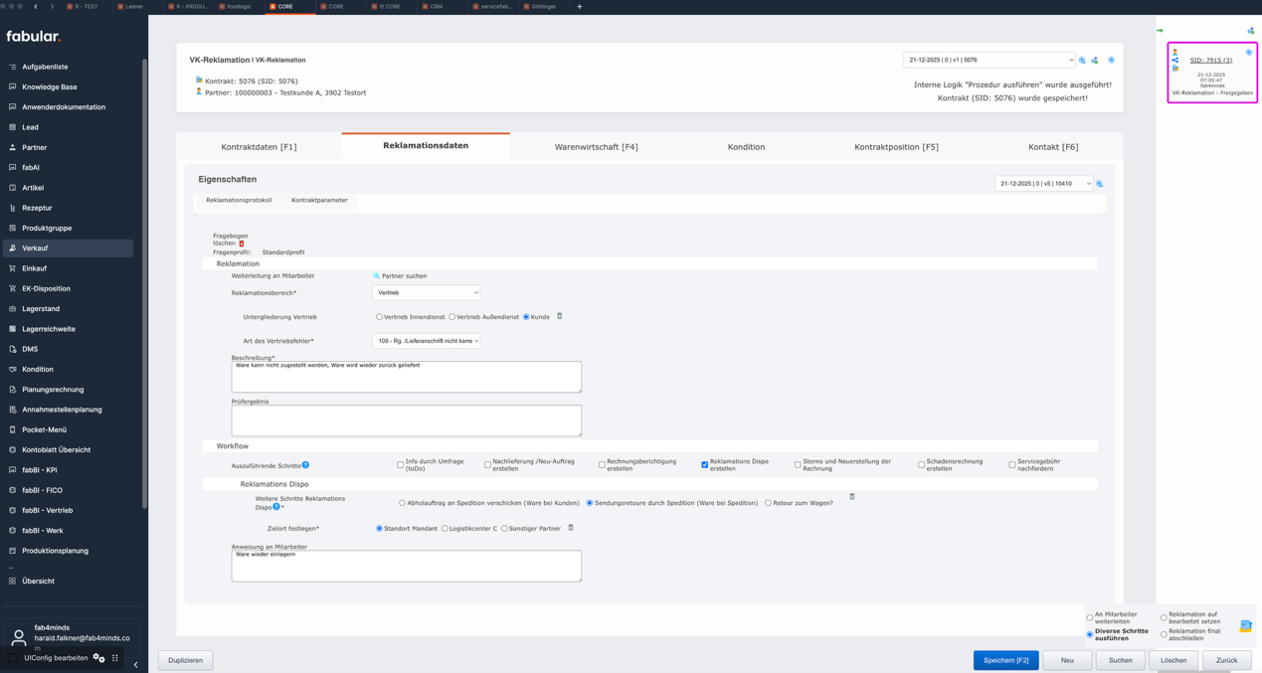
Task: Click trash icon beside Zielort festlegen options
Action: [x=571, y=528]
